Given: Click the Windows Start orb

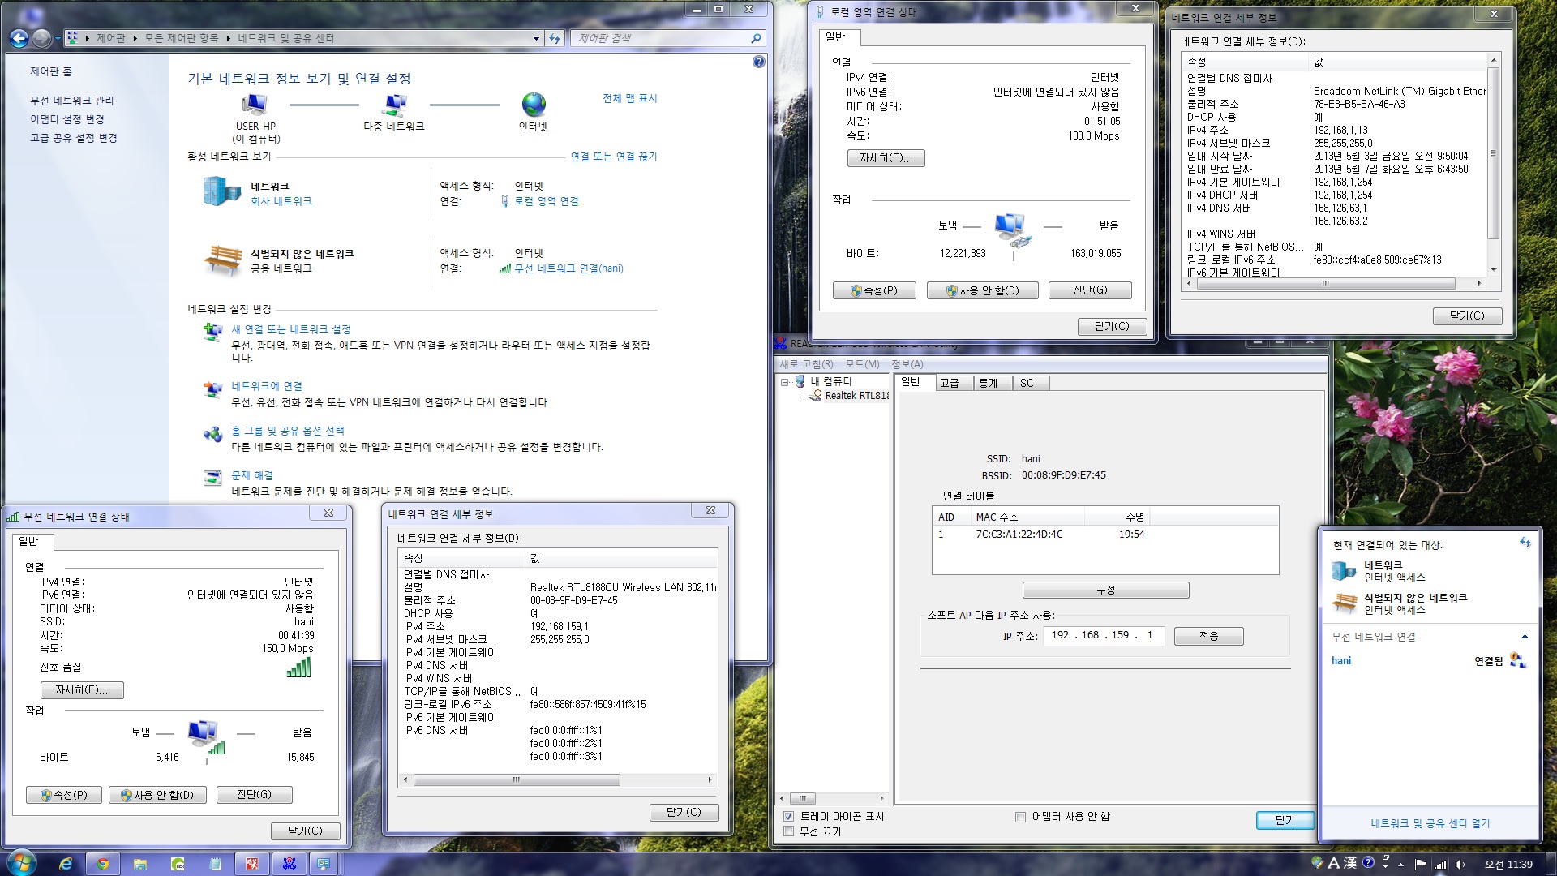Looking at the screenshot, I should (x=22, y=862).
